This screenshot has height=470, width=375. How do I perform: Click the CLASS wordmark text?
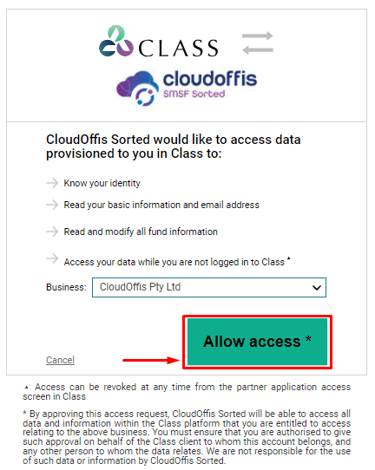pos(178,49)
